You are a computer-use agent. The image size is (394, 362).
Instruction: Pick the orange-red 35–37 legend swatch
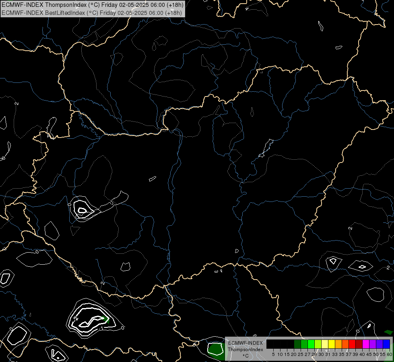coord(345,344)
